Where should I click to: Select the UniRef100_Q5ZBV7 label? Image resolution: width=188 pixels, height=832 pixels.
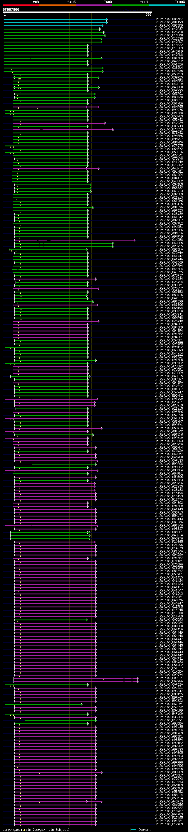[x=169, y=571]
